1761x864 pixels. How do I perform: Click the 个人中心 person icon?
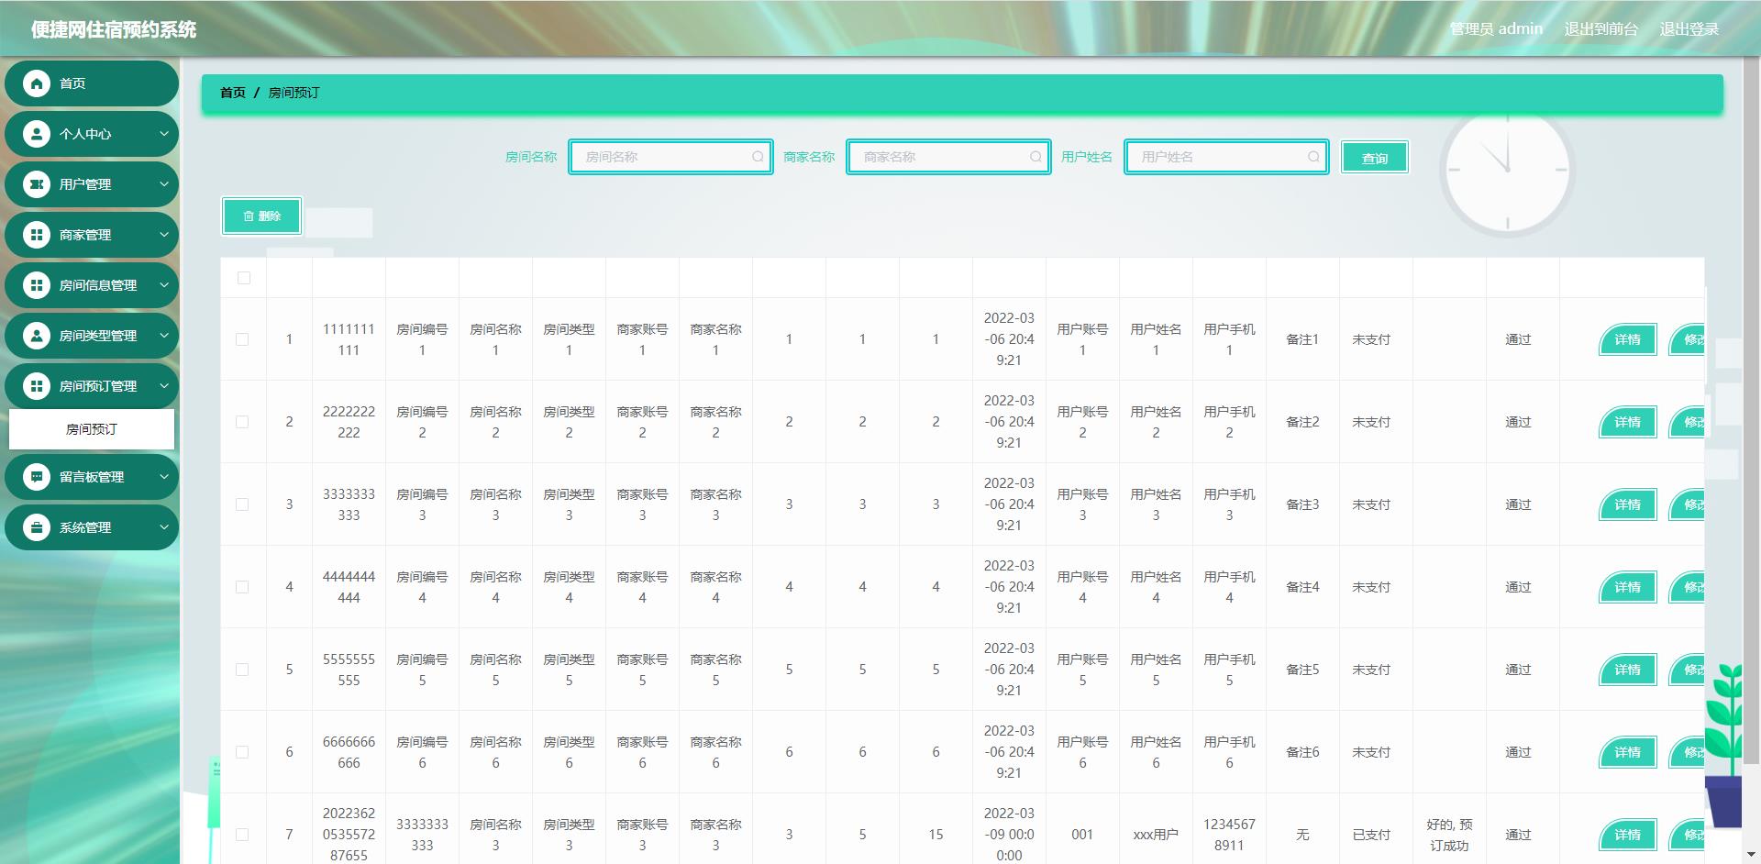(37, 135)
